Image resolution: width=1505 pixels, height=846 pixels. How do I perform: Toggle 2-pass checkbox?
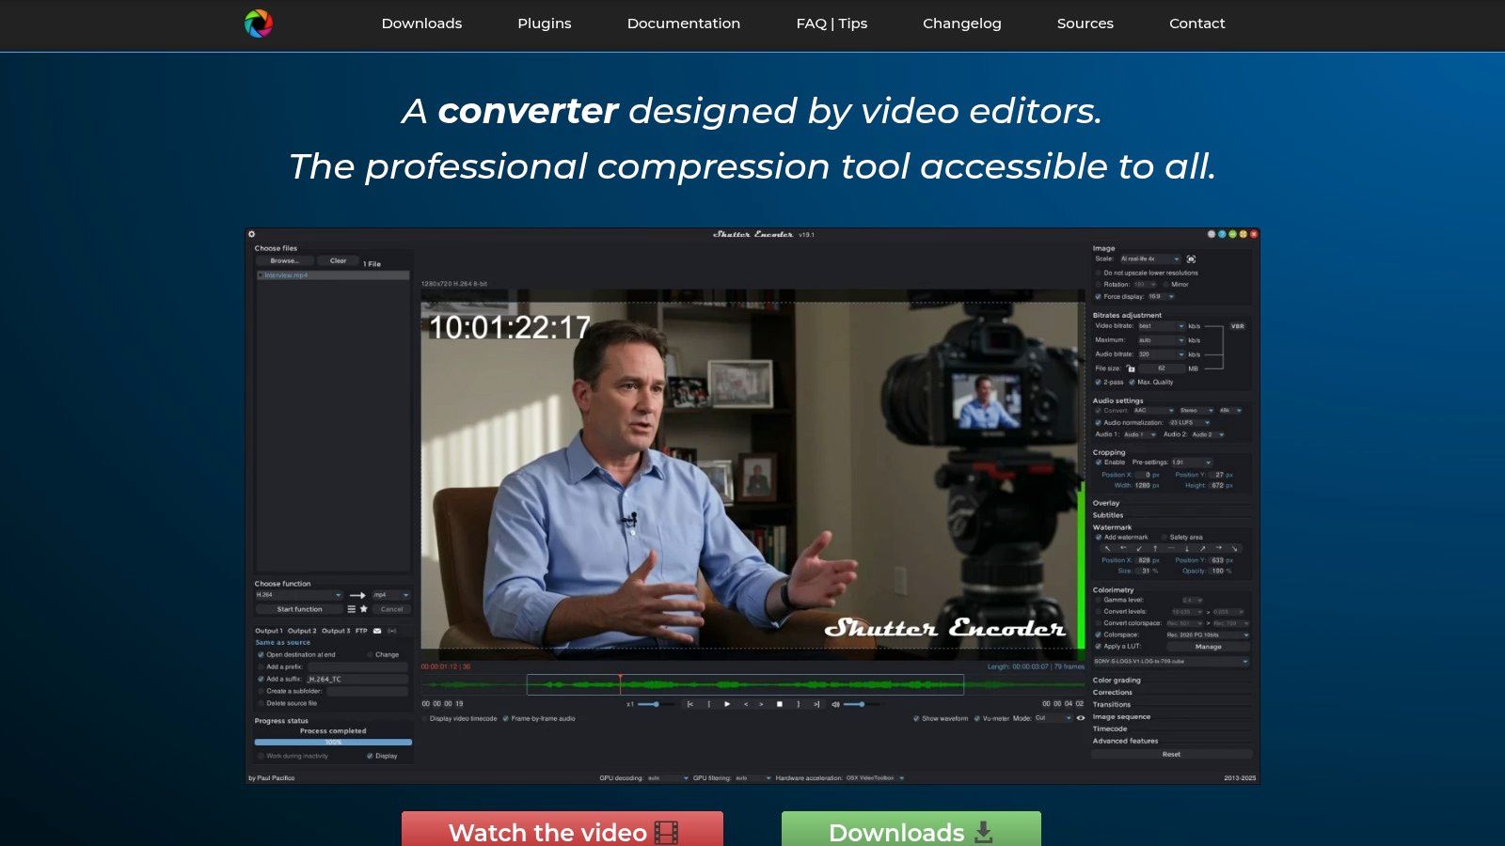click(x=1098, y=382)
